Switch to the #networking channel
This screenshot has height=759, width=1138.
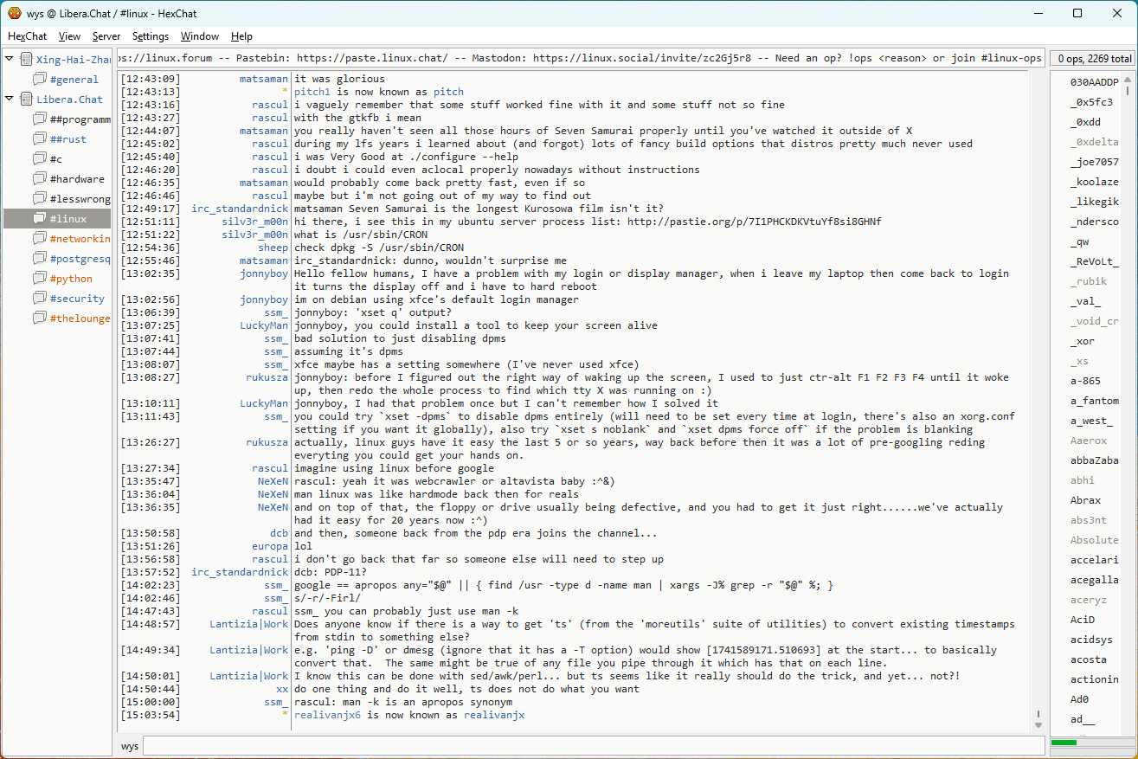80,239
